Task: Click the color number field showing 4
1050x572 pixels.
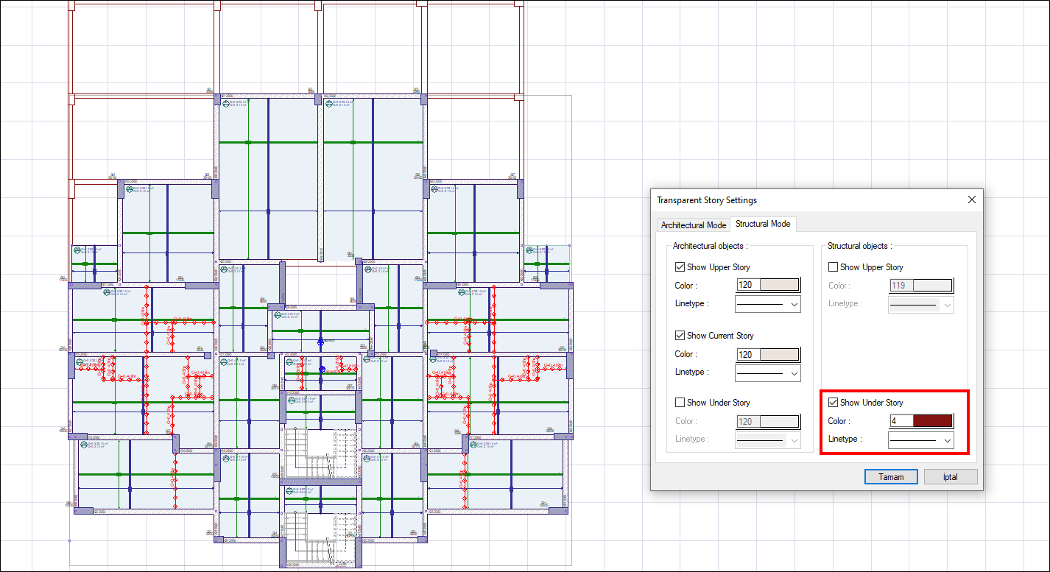Action: 901,421
